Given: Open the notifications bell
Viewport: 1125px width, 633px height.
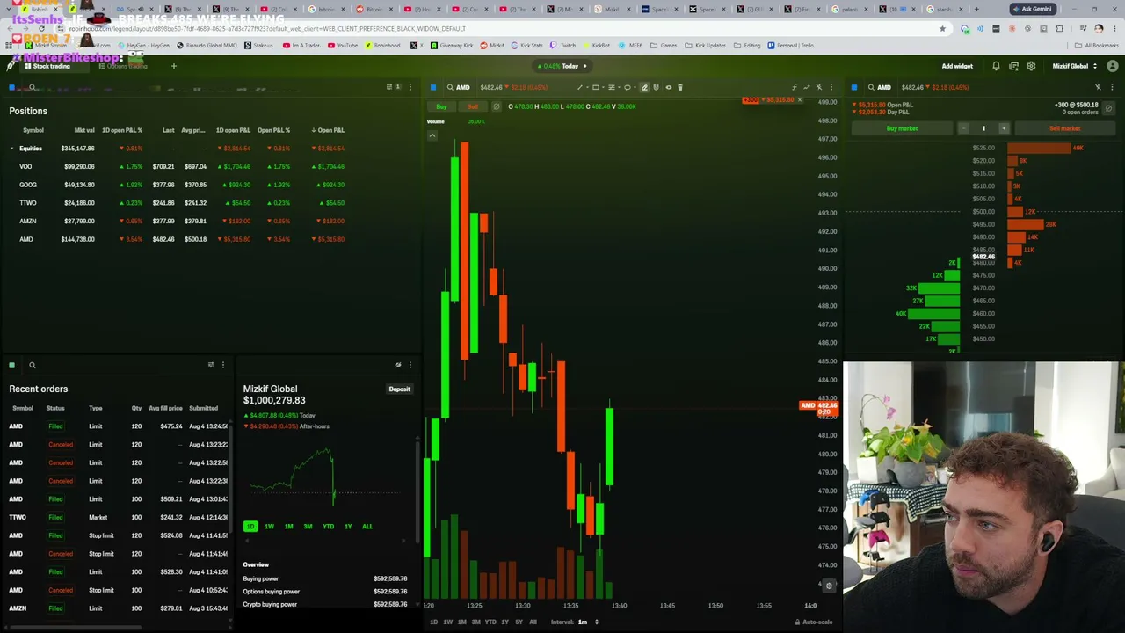Looking at the screenshot, I should pyautogui.click(x=996, y=66).
